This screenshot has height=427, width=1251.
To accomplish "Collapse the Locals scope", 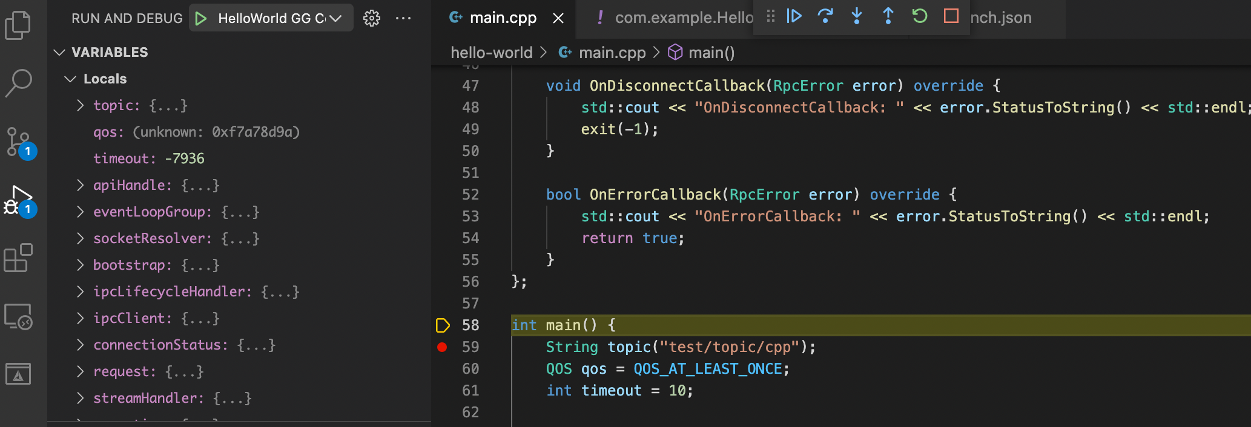I will pyautogui.click(x=70, y=79).
